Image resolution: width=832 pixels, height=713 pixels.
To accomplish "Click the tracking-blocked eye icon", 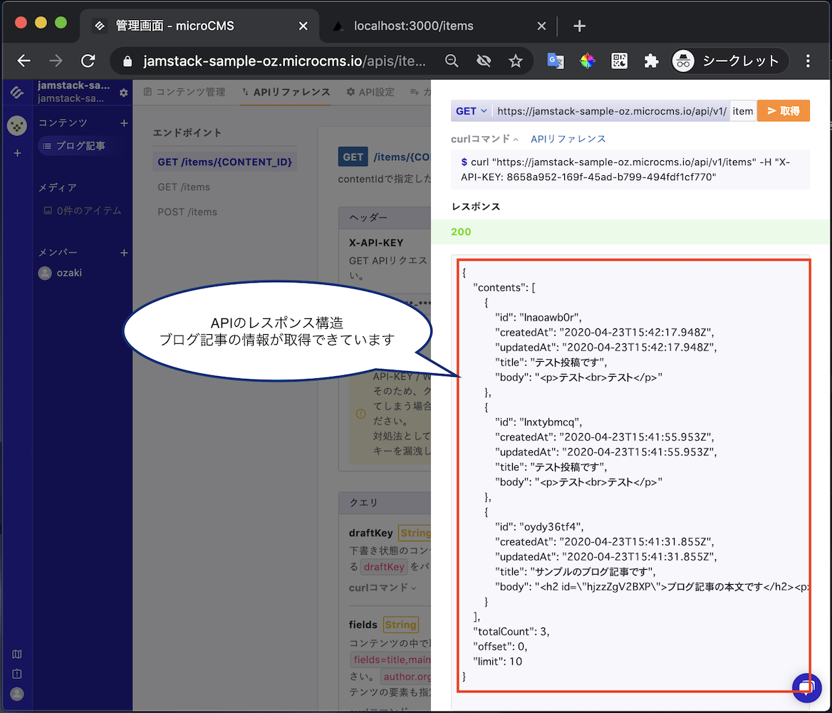I will (484, 61).
